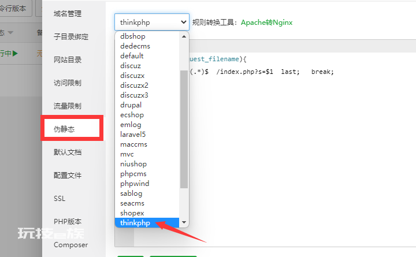Image resolution: width=416 pixels, height=257 pixels.
Task: Open the Apache转Nginx conversion tool link
Action: 266,23
